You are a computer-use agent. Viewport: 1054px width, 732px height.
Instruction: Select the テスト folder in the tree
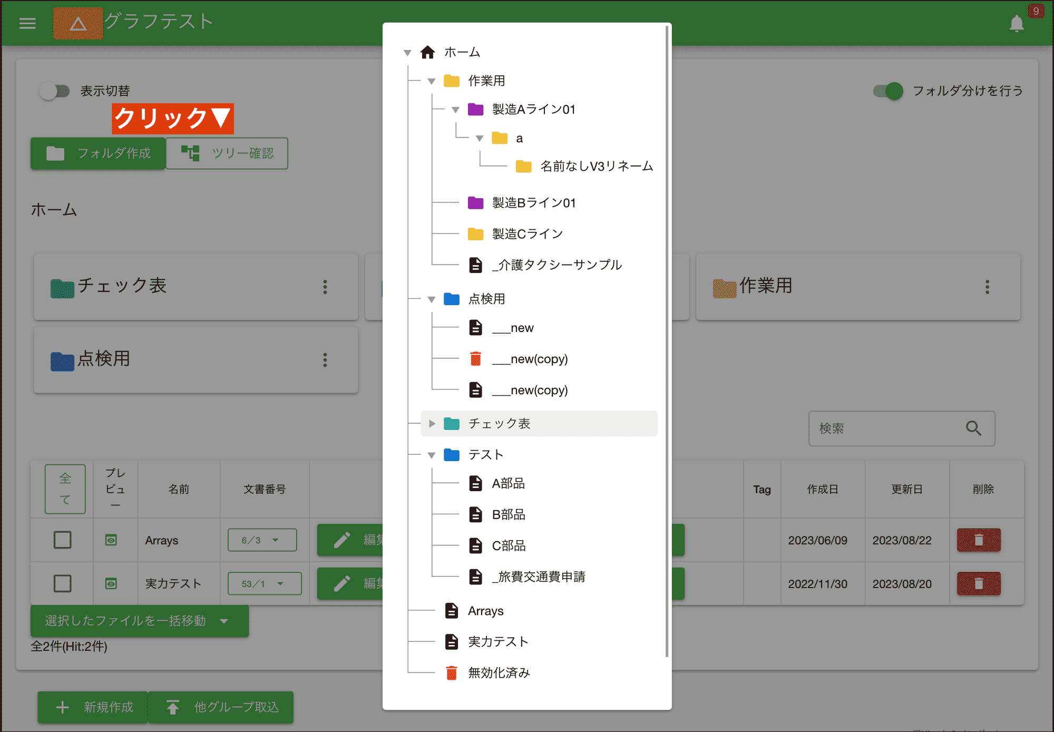point(485,454)
